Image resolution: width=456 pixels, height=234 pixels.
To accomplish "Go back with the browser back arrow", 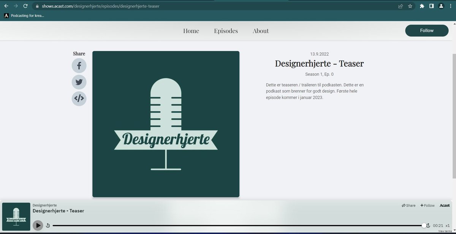I will click(6, 6).
